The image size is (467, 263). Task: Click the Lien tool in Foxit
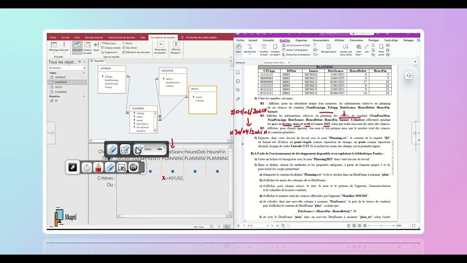[x=367, y=48]
